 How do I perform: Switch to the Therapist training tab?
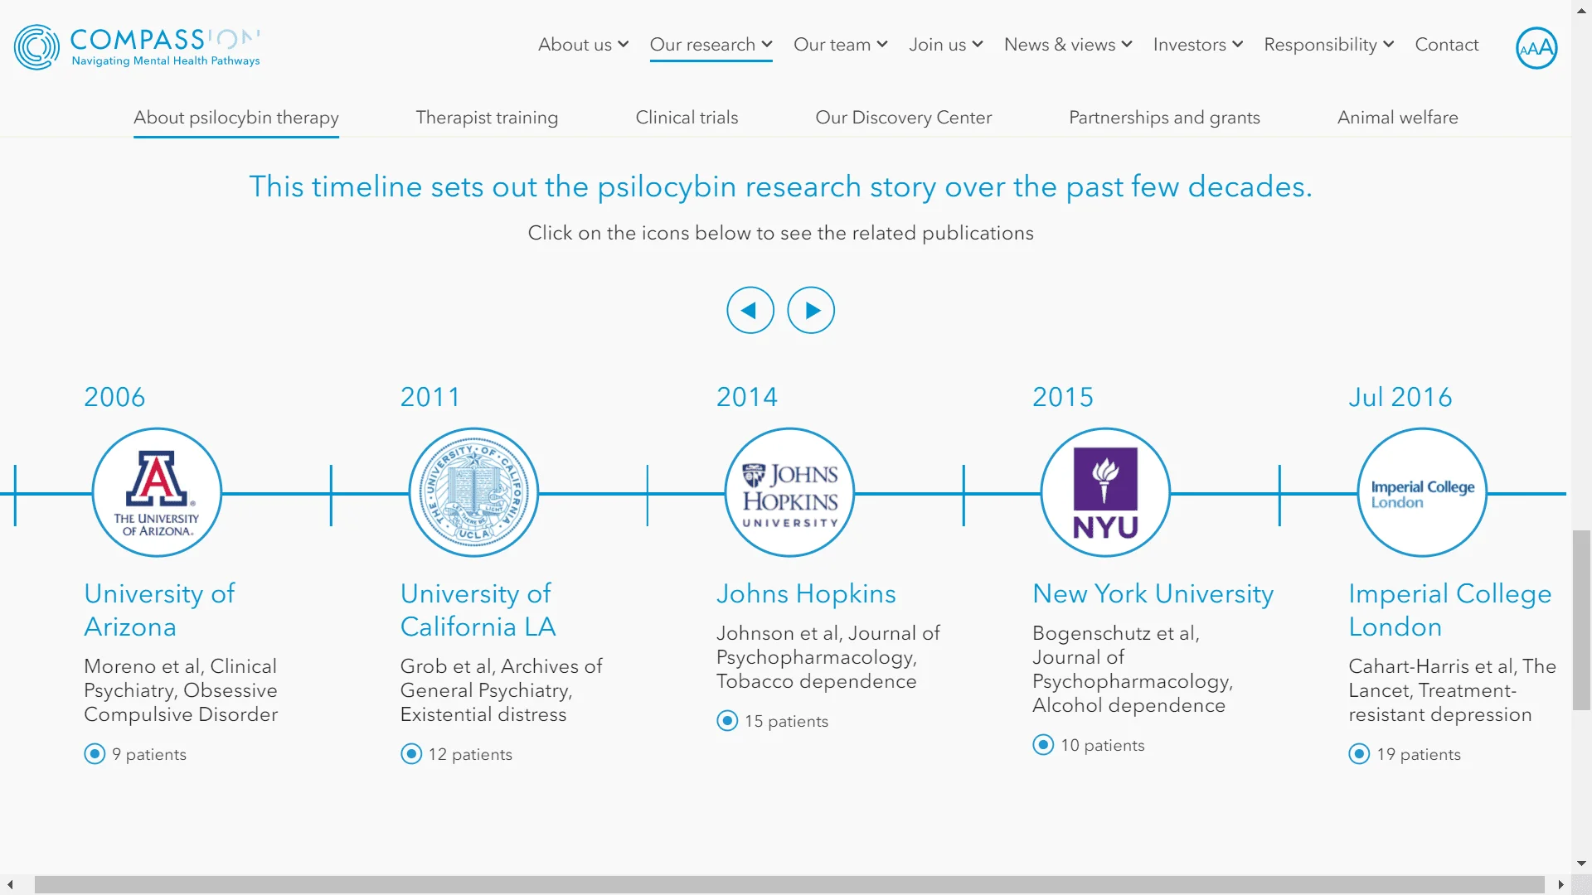(487, 118)
